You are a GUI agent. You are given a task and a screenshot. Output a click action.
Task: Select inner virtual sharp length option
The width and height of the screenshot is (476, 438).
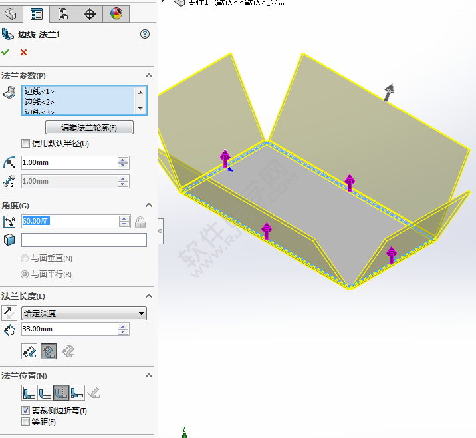49,351
